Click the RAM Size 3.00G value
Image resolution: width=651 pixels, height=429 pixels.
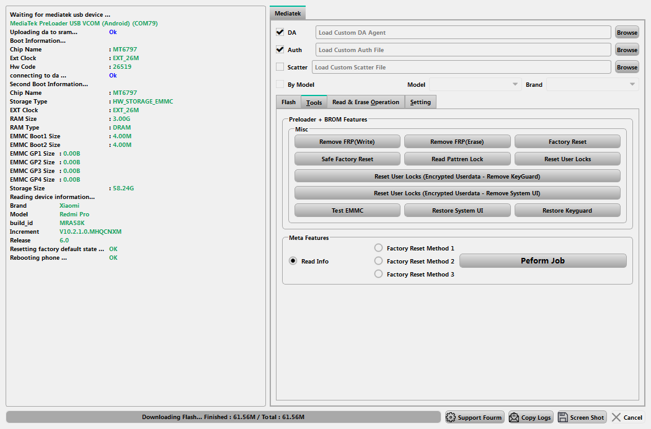click(x=122, y=119)
